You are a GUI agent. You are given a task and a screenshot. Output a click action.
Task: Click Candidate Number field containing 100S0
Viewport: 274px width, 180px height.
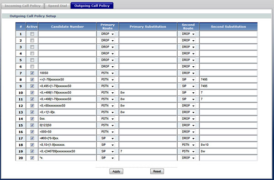(x=67, y=73)
